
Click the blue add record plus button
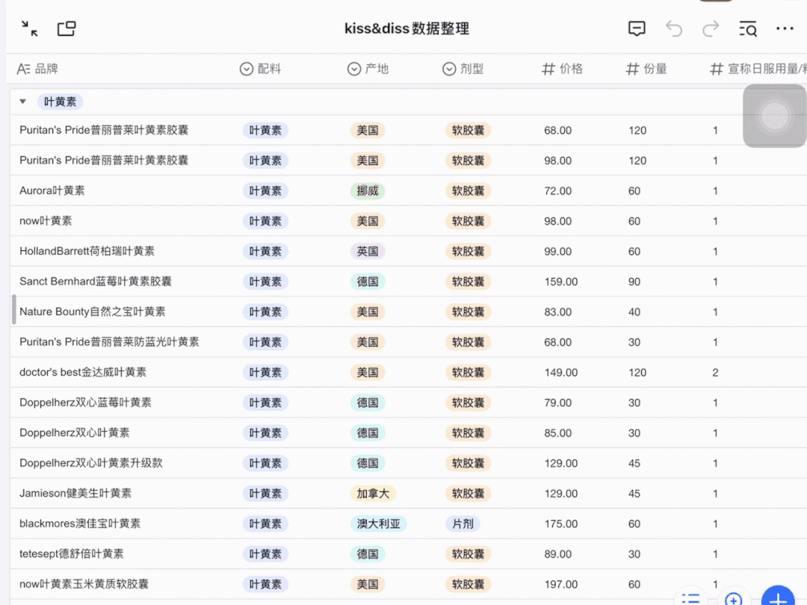point(778,597)
